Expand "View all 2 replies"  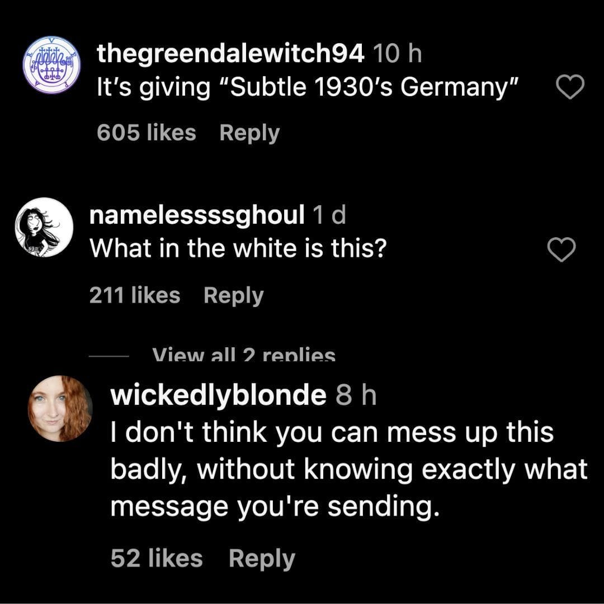[x=244, y=355]
